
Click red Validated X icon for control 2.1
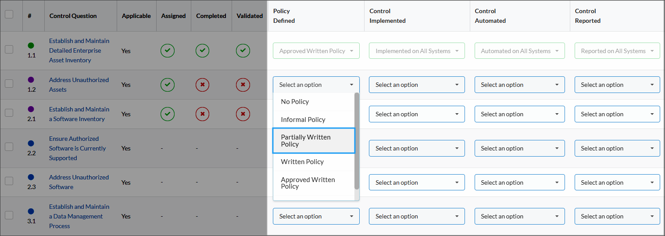[243, 114]
